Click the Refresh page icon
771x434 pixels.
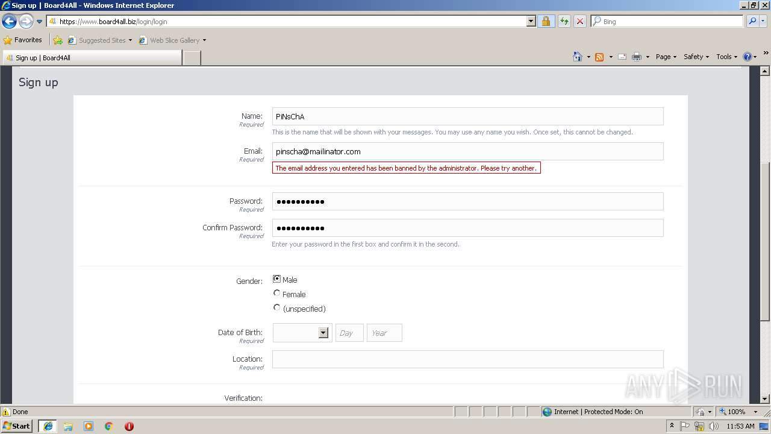[x=564, y=22]
